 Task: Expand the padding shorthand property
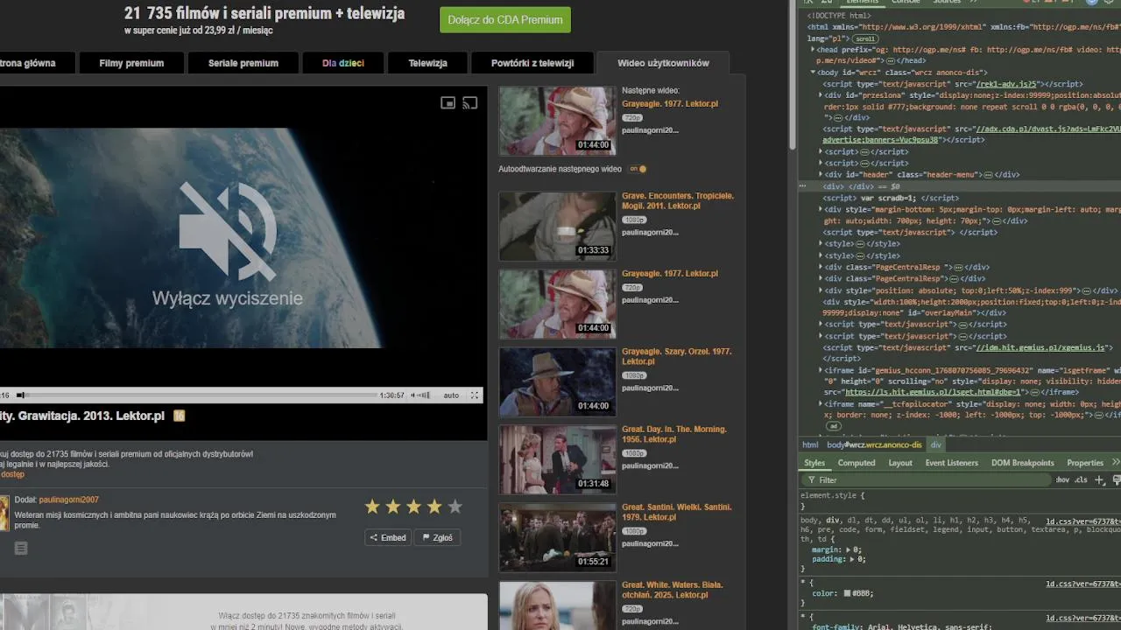(851, 558)
